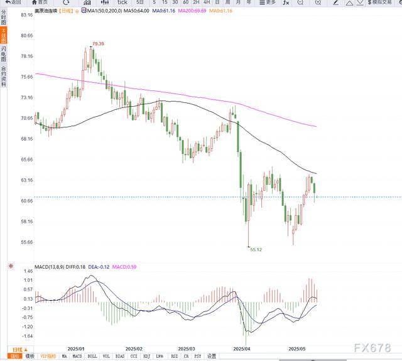402x361 pixels.
Task: Click the pink MA200:69.69 value
Action: (192, 11)
